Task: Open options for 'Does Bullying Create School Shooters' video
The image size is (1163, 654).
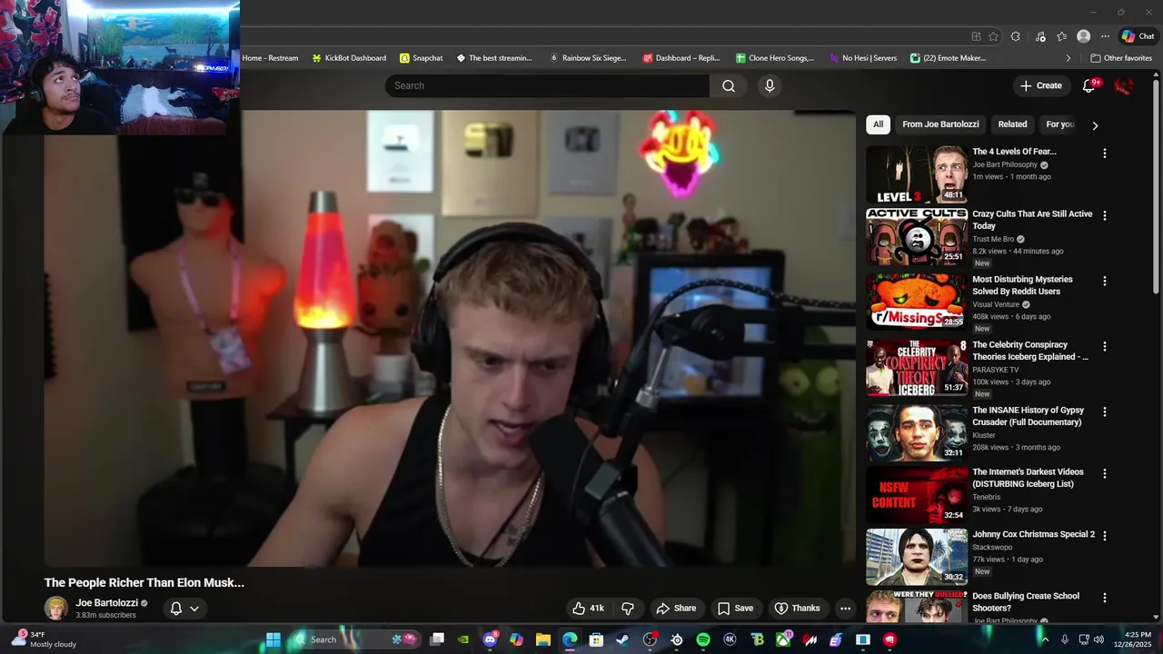Action: (x=1105, y=598)
